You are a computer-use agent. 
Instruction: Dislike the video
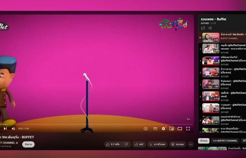pyautogui.click(x=126, y=144)
